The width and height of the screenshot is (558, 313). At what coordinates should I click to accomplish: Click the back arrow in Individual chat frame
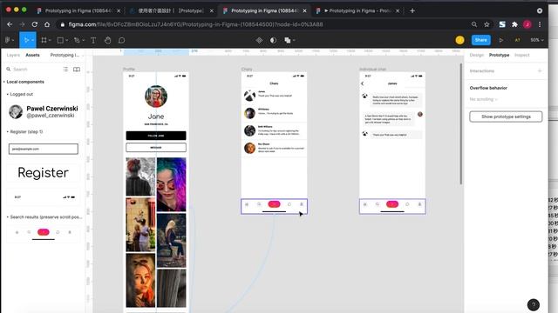(363, 83)
